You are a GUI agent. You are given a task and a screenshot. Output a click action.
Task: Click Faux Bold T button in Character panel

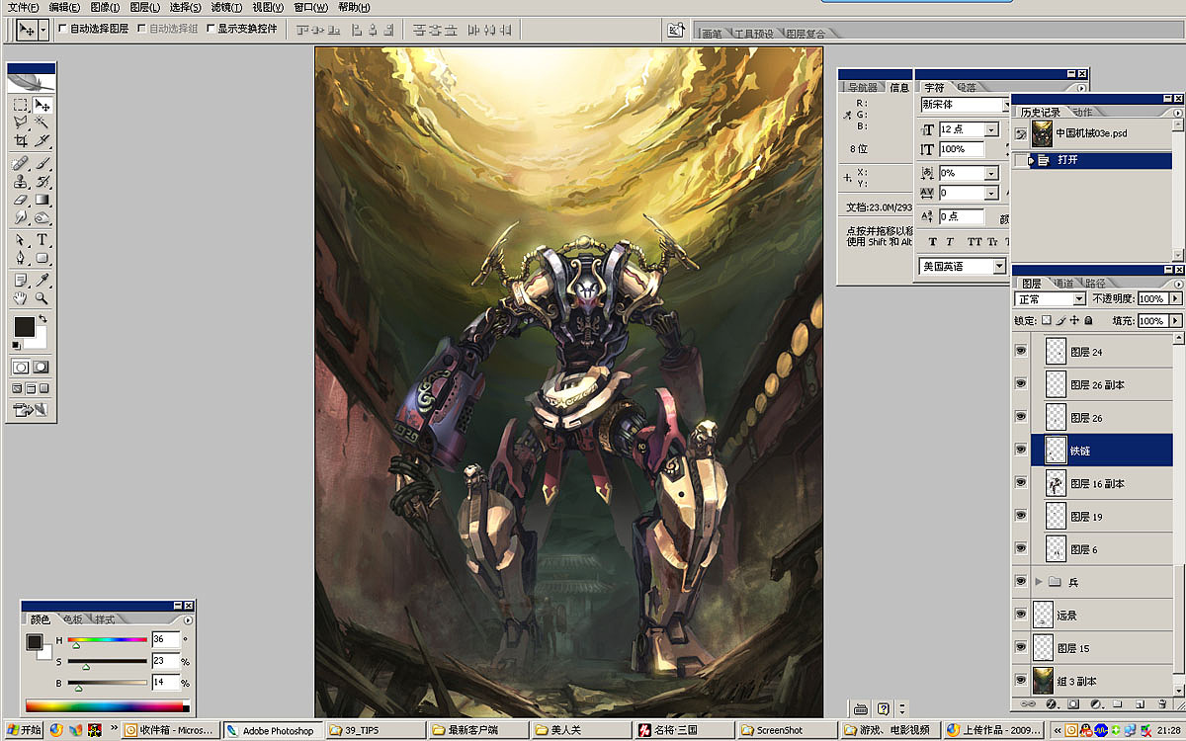[x=932, y=242]
